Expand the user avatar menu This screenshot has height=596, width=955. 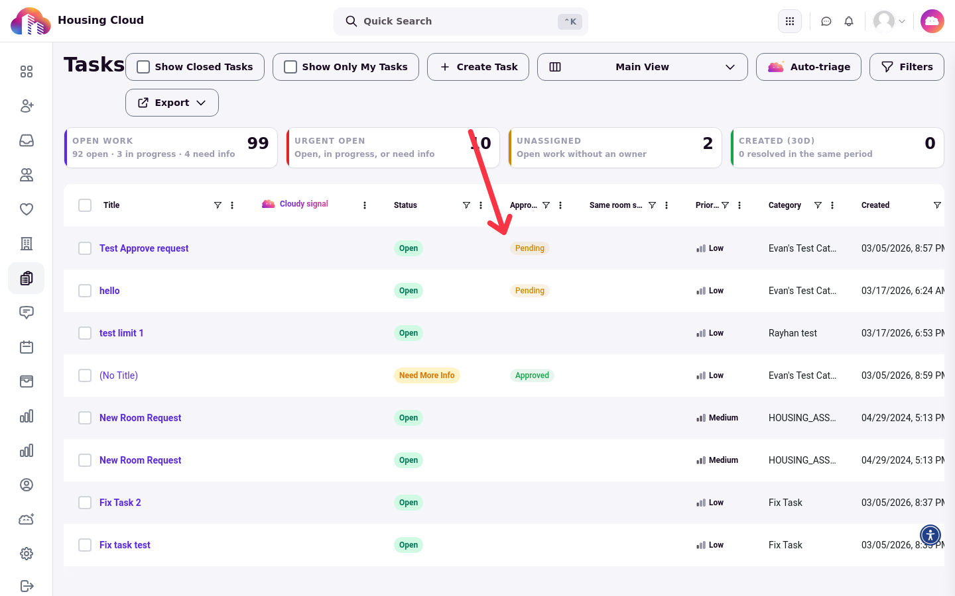point(889,21)
